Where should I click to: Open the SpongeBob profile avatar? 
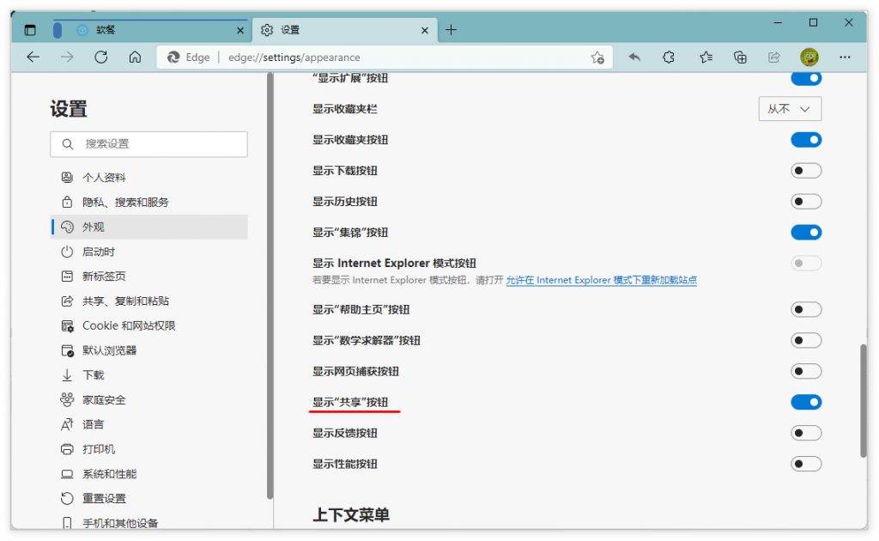point(808,57)
